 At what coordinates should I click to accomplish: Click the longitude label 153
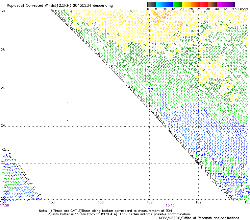coord(52,202)
